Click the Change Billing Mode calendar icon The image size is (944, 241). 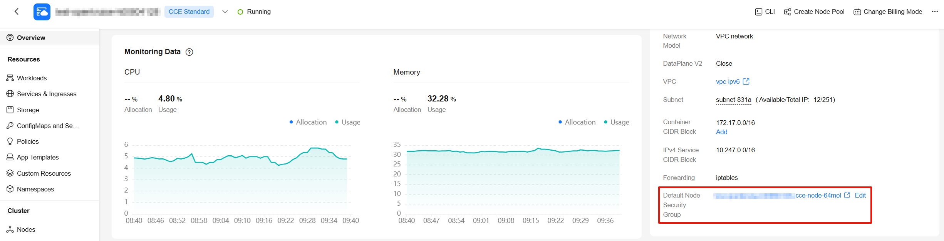(x=857, y=12)
